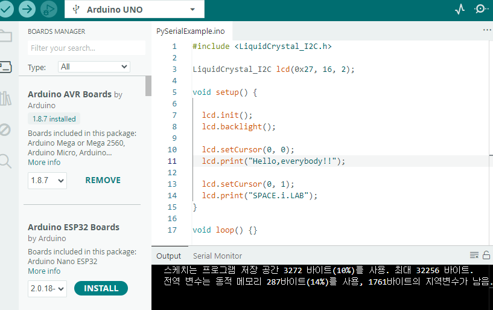This screenshot has width=493, height=310.
Task: Click the Verify sketch checkmark button
Action: point(5,9)
